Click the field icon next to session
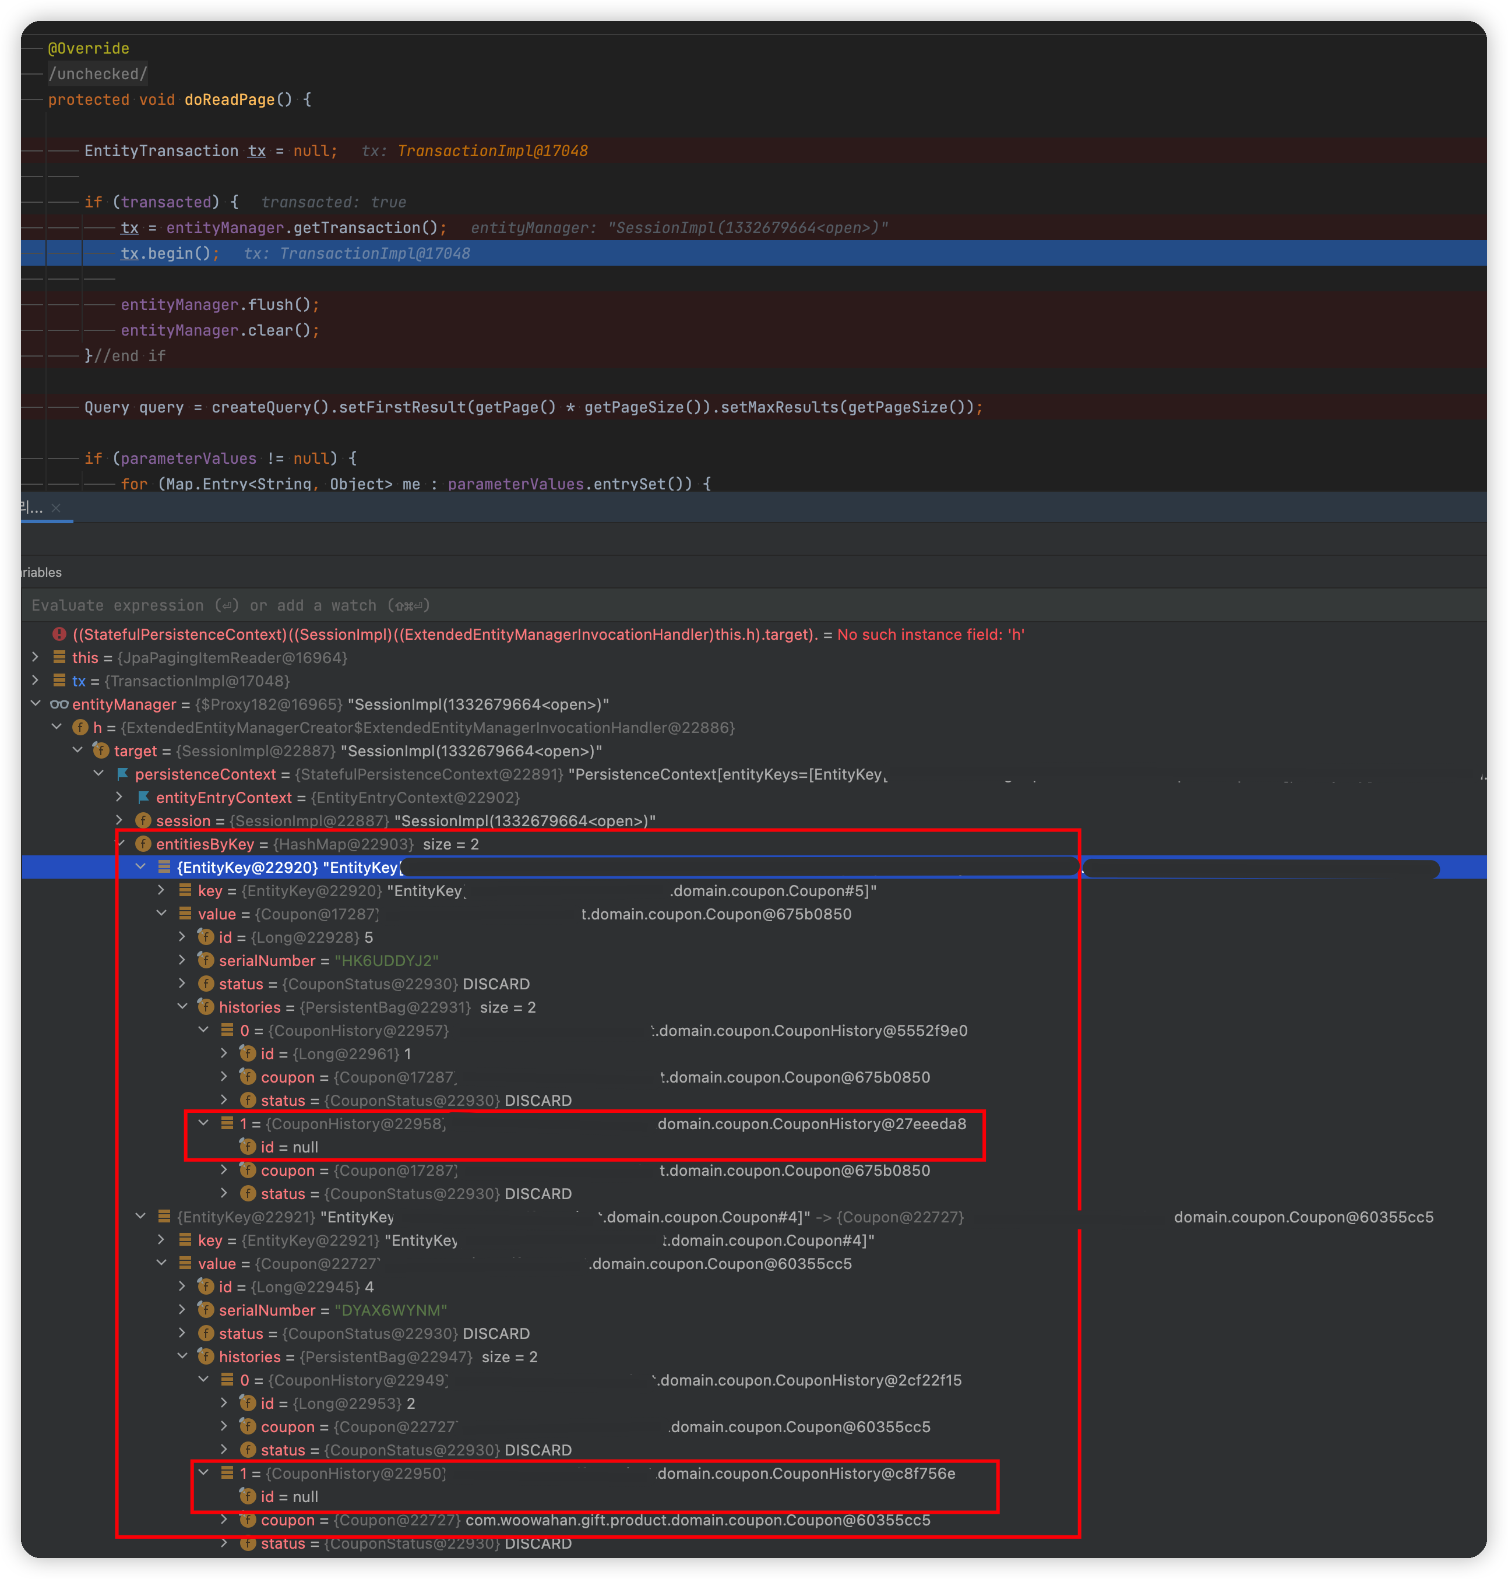This screenshot has height=1579, width=1508. (x=144, y=821)
